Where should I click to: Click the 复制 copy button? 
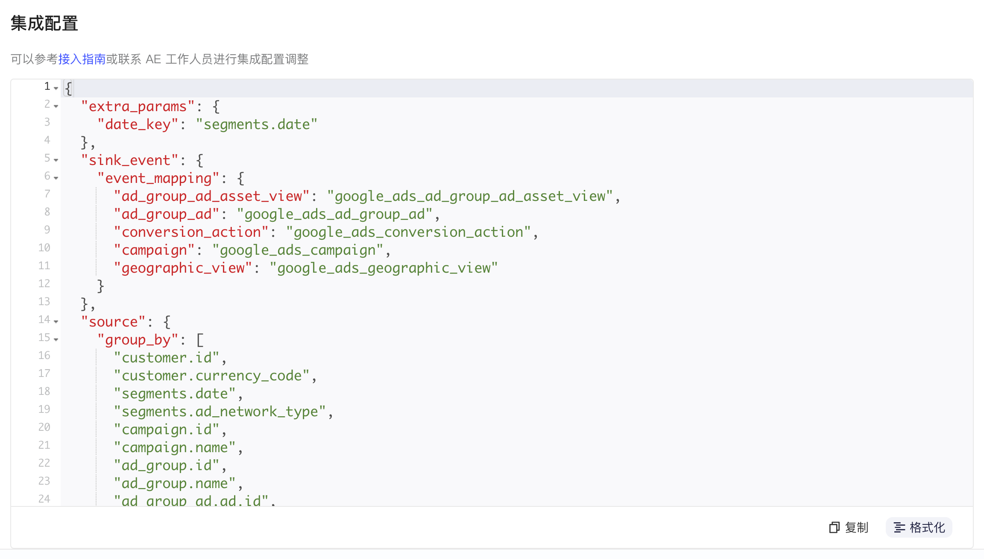coord(849,528)
